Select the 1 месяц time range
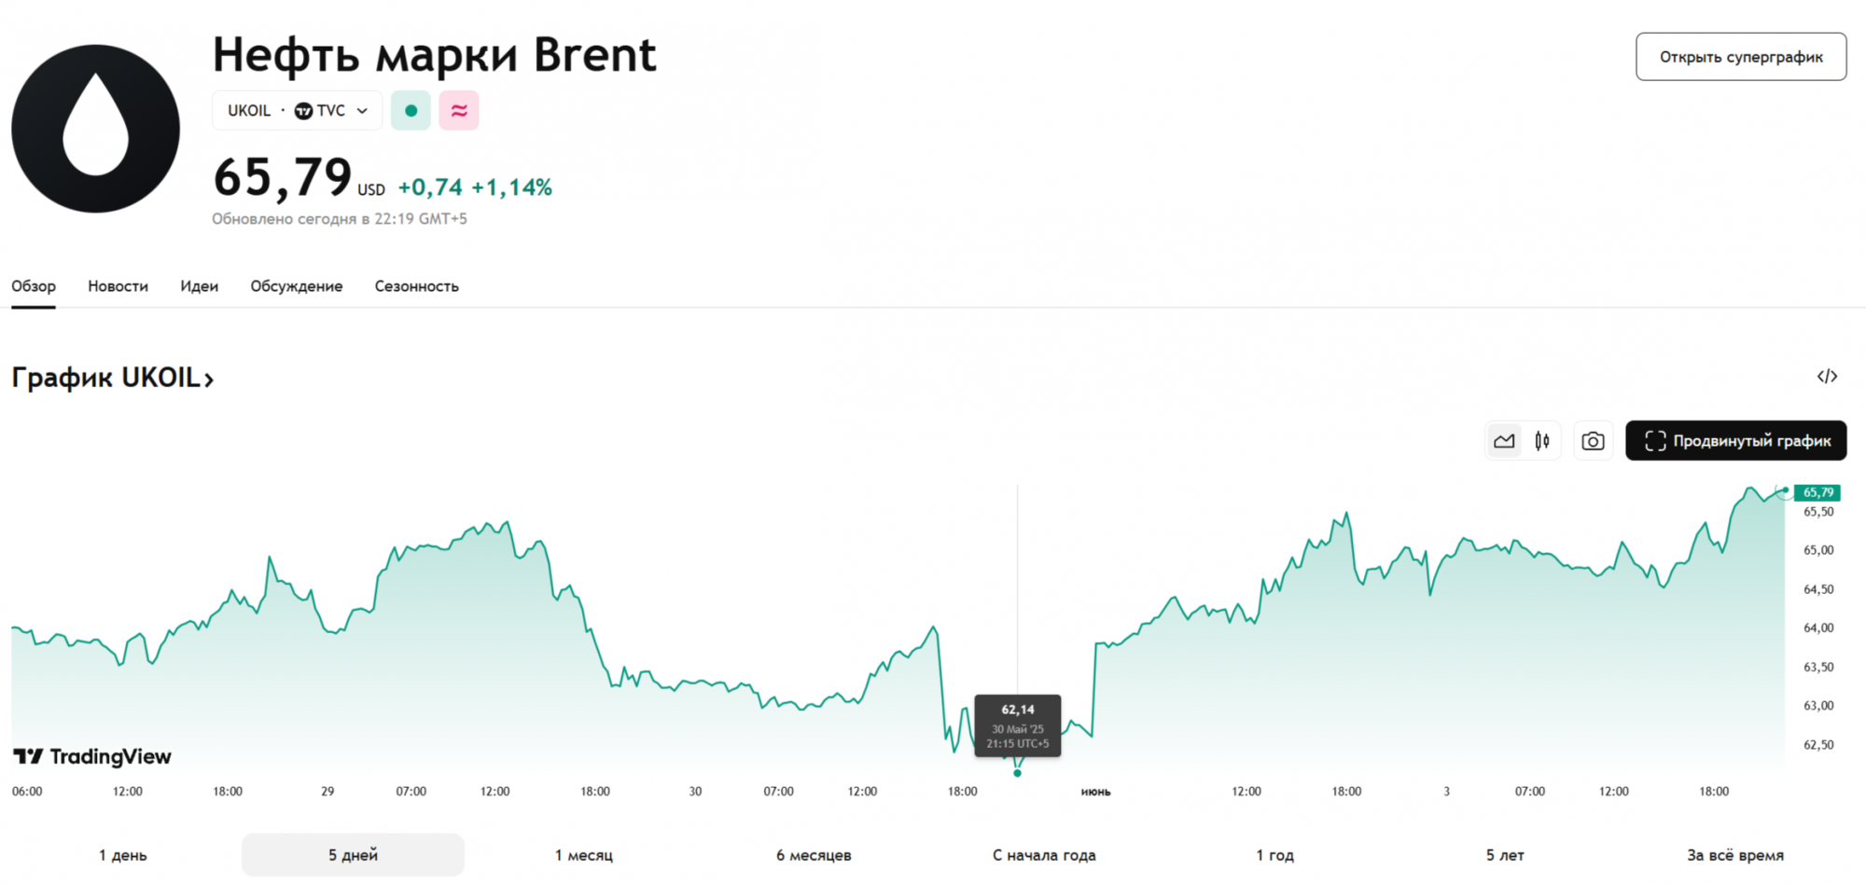 [584, 855]
